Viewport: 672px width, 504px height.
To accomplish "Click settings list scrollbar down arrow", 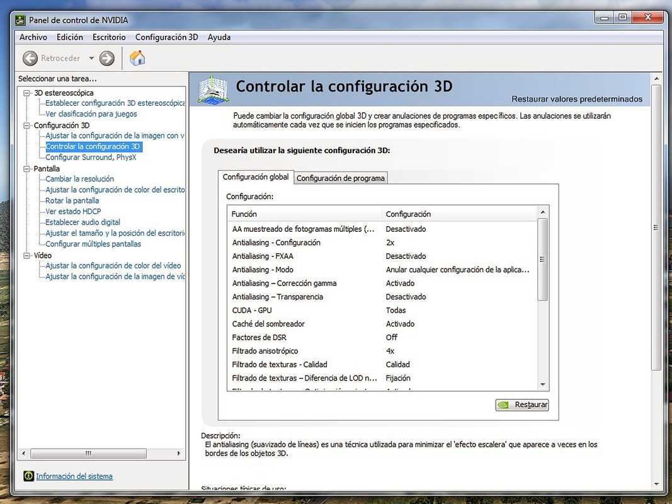I will pos(542,385).
